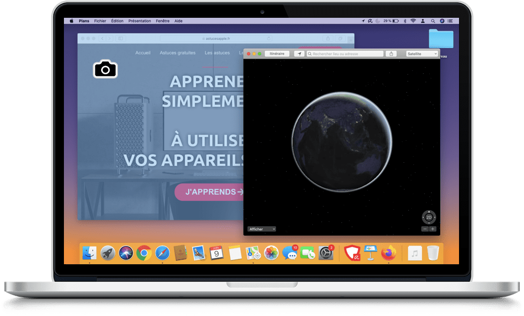The image size is (524, 316).
Task: Open the Fenêtre menu
Action: 162,21
